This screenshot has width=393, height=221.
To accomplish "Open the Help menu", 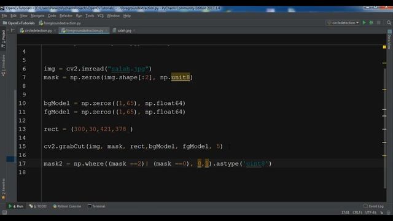I will coord(127,16).
